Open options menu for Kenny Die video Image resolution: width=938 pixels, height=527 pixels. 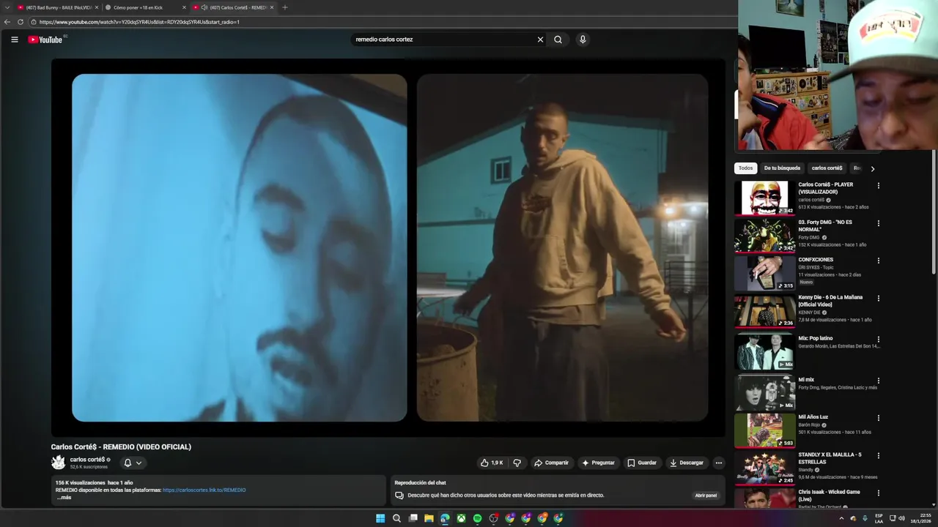tap(878, 299)
